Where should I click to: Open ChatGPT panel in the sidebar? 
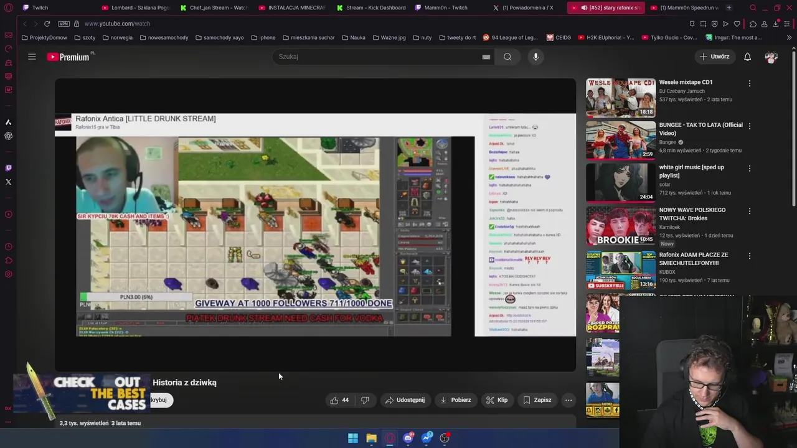(x=8, y=136)
